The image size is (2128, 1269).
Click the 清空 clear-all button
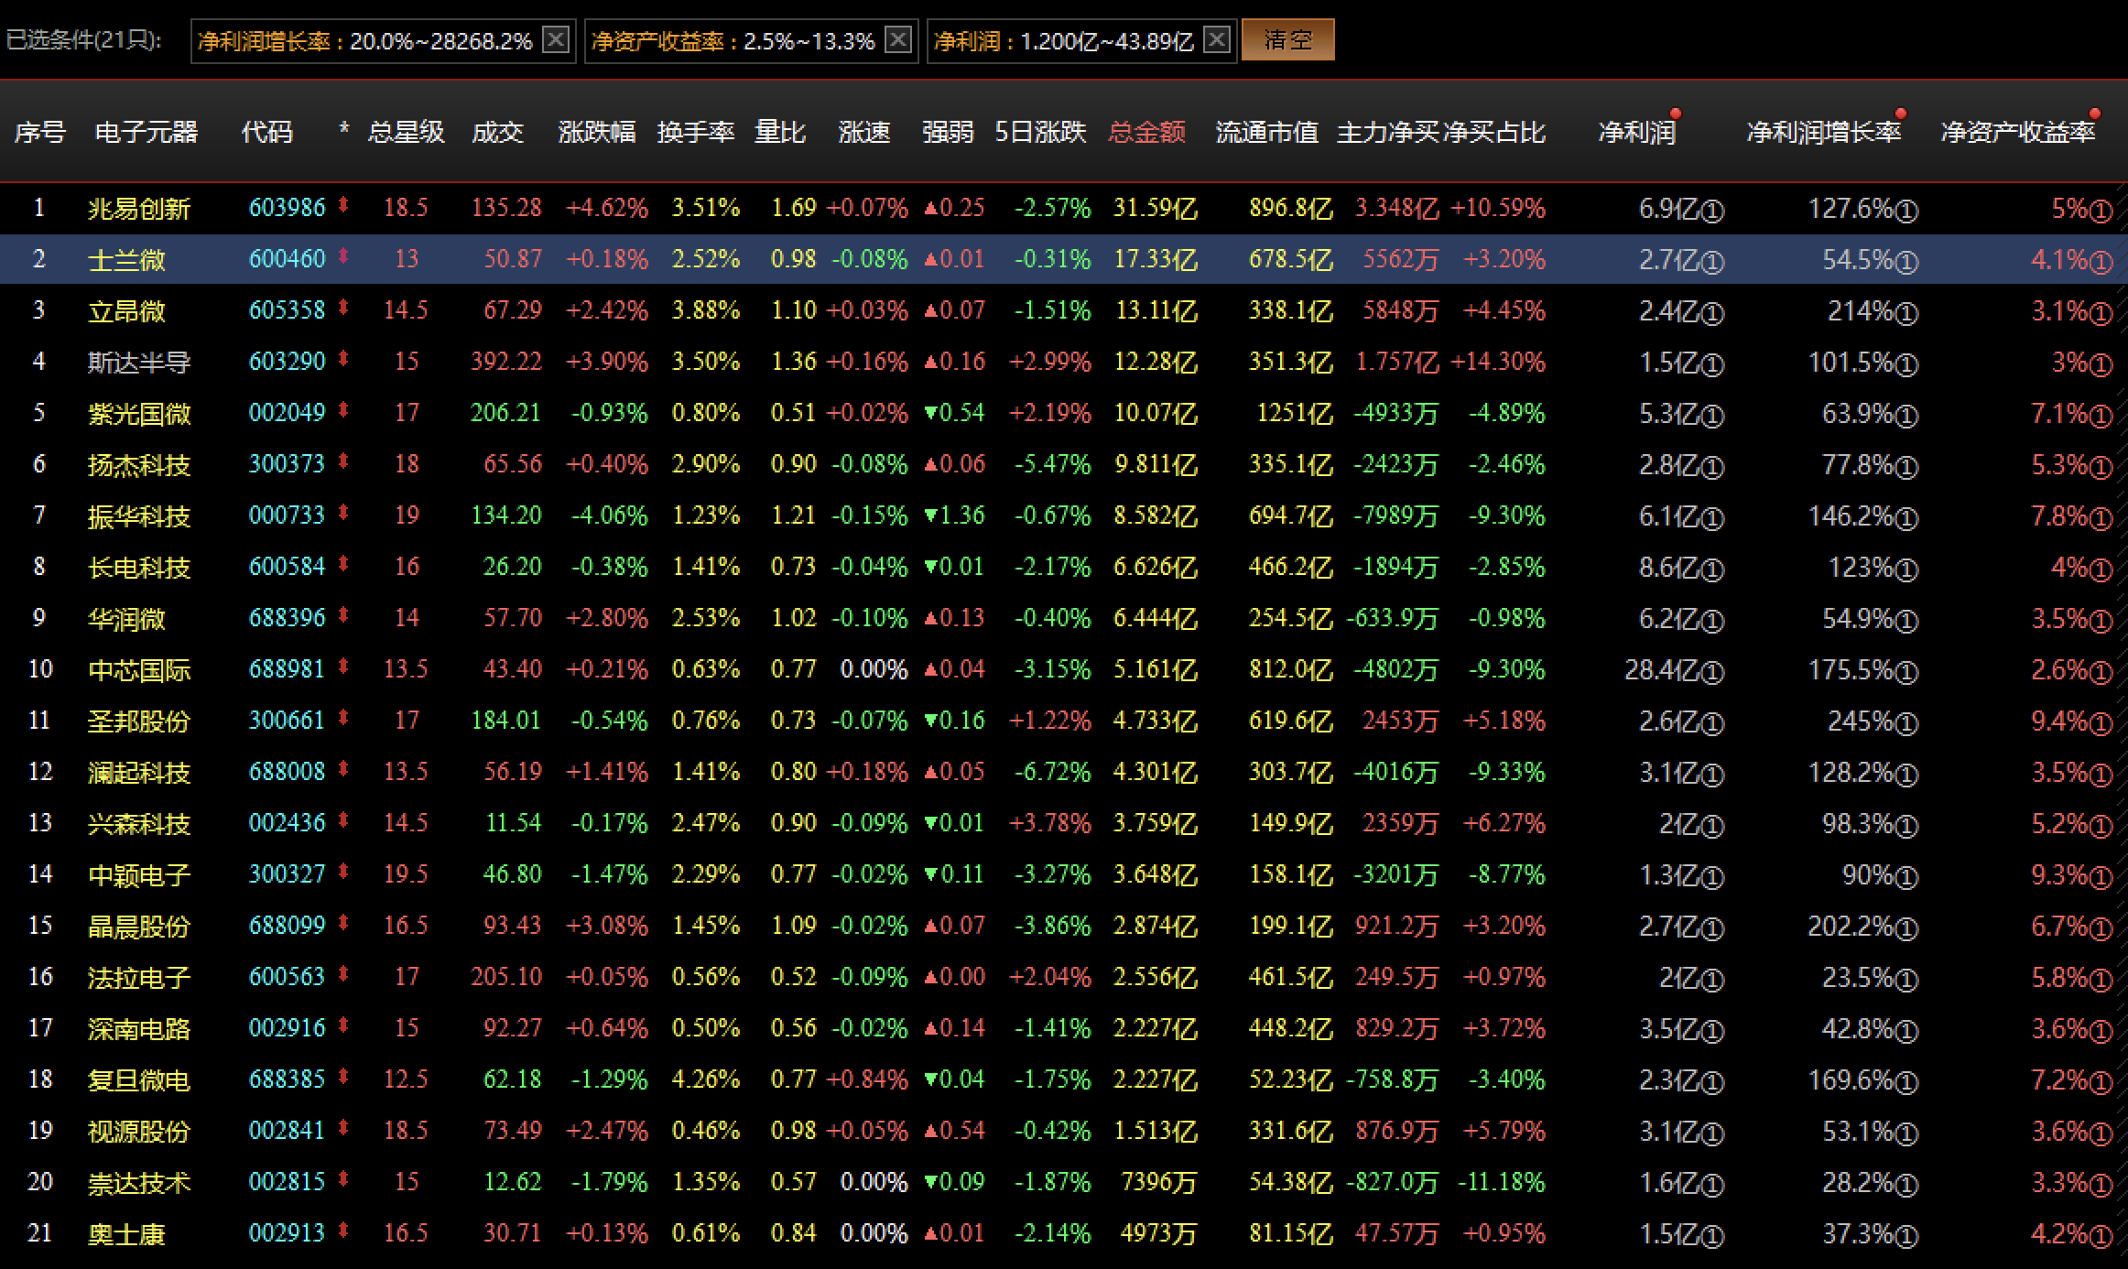coord(1287,40)
